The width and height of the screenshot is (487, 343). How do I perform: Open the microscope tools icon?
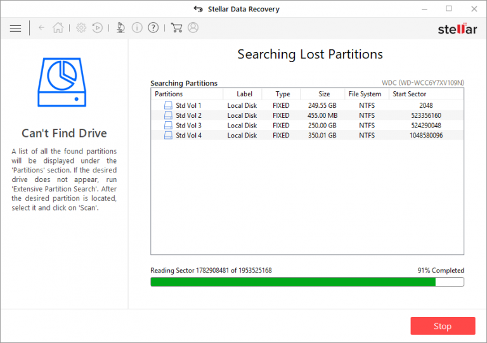120,28
